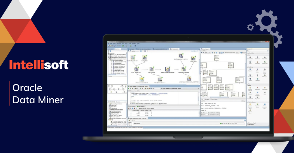The image size is (294, 153).
Task: Toggle the Wrap checkbox in rule panel
Action: (x=242, y=101)
